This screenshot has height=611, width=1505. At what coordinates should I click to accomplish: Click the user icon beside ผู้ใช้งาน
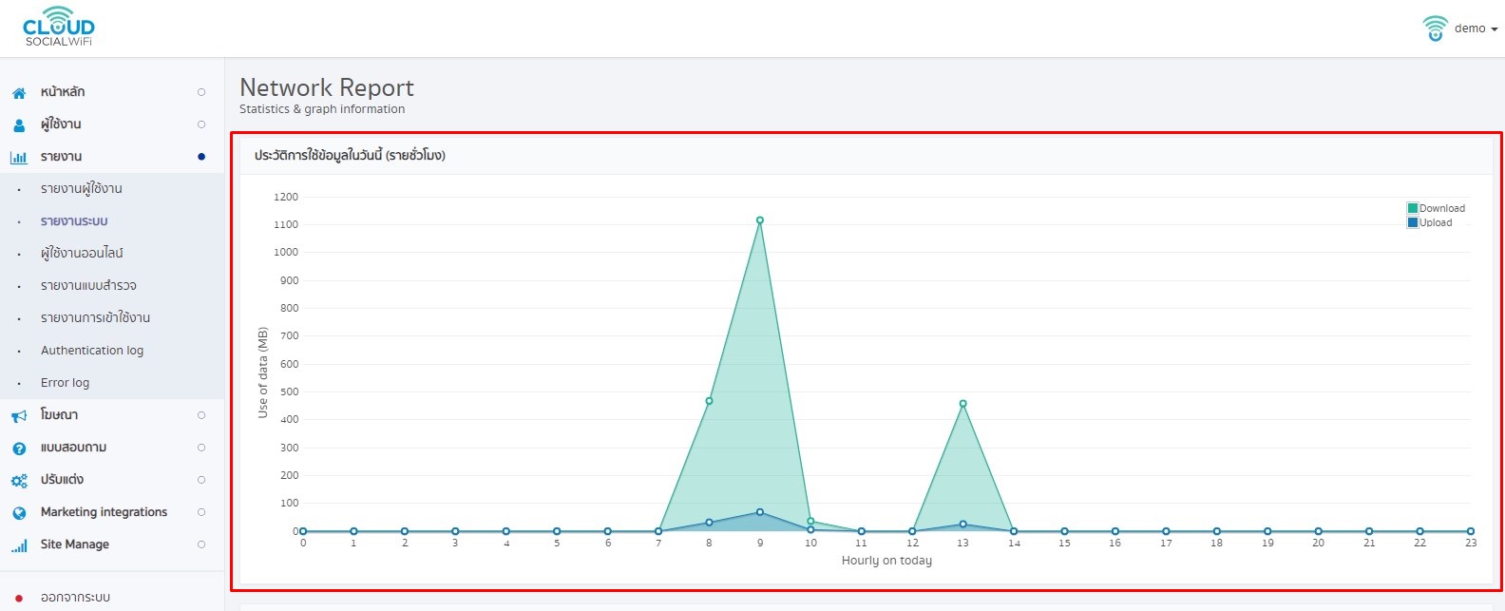(19, 125)
